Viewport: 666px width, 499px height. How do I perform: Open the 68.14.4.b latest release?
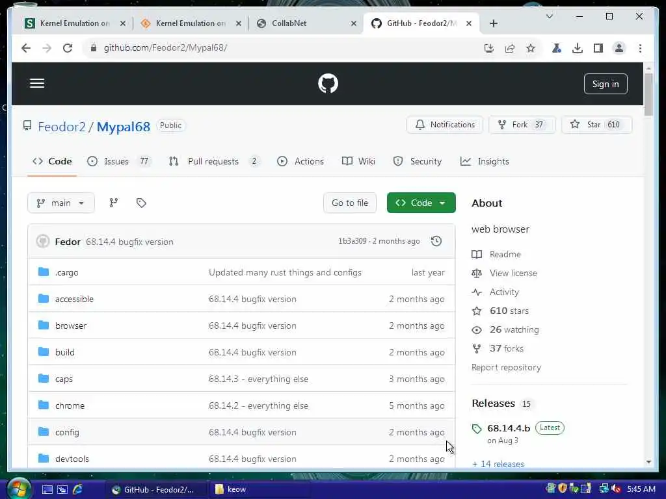coord(509,428)
